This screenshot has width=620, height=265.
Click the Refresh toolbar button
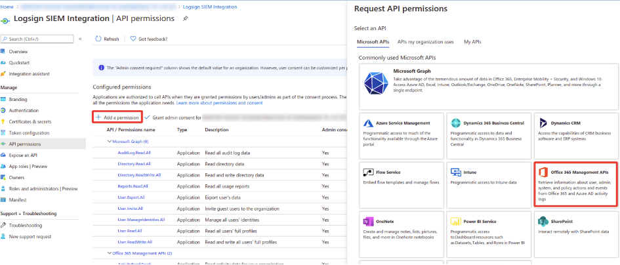pos(107,39)
